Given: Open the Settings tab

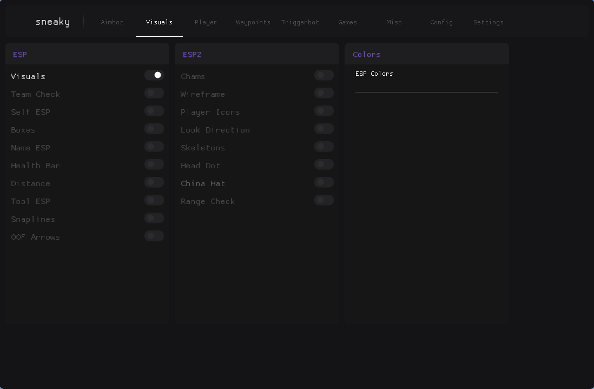Looking at the screenshot, I should (x=488, y=22).
